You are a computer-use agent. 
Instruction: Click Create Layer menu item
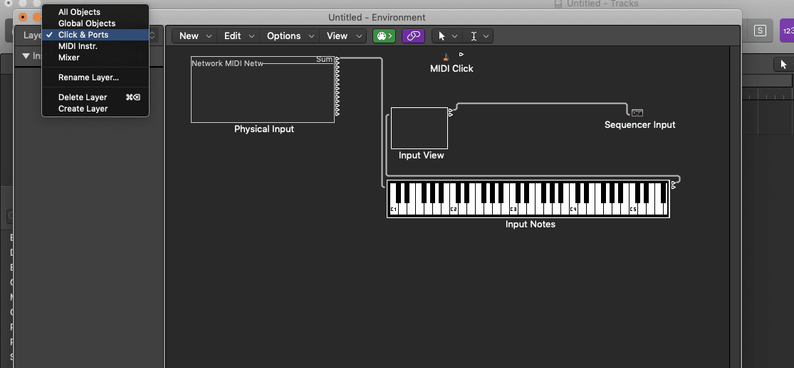coord(83,109)
